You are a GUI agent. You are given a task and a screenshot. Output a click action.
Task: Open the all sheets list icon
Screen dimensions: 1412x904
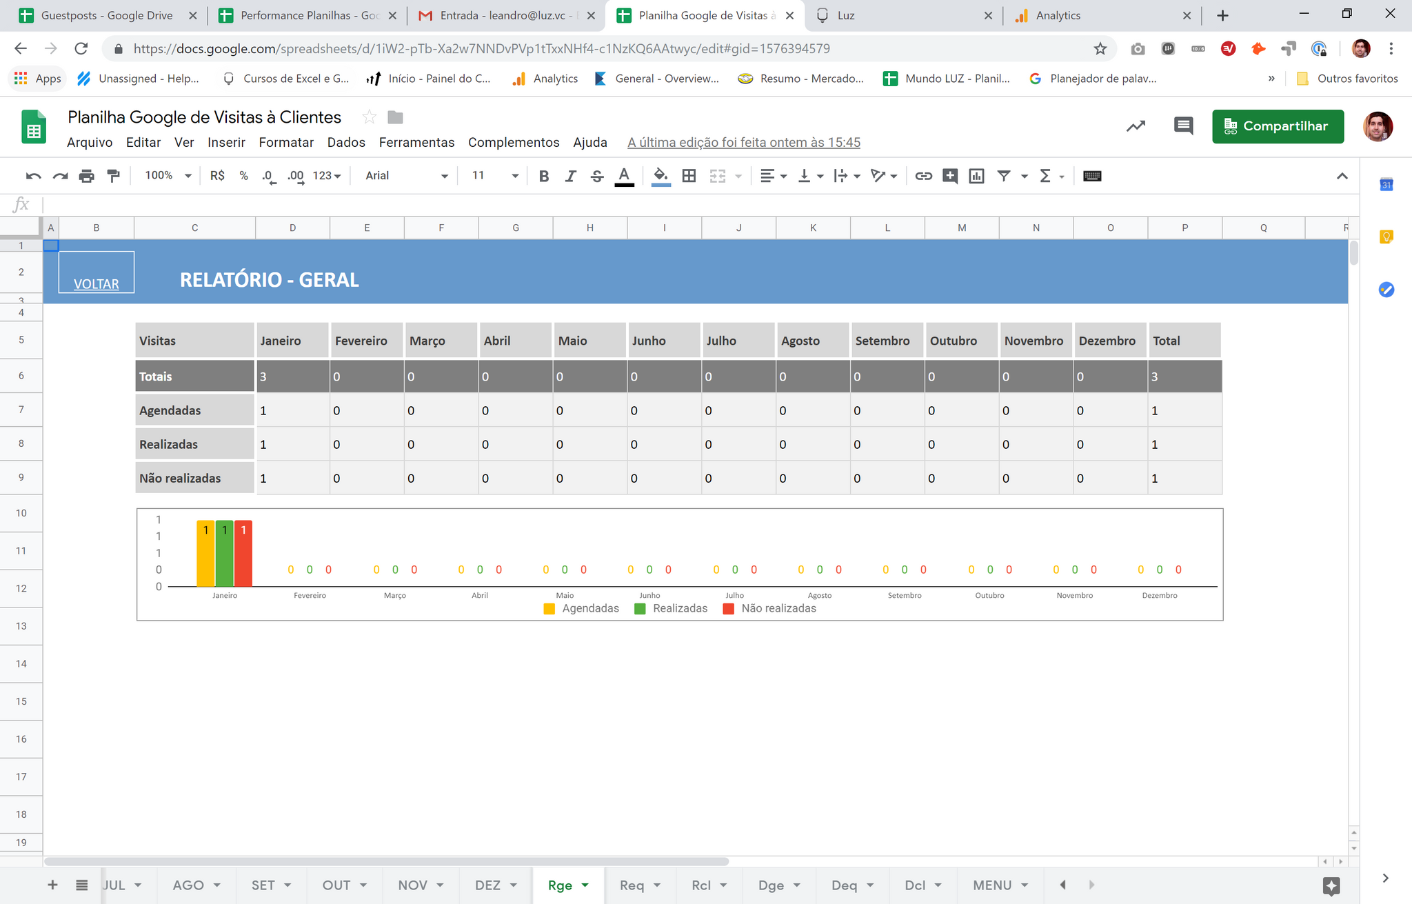(82, 885)
